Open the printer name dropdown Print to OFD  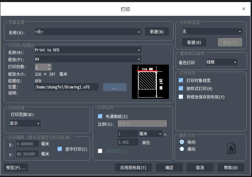coord(88,50)
